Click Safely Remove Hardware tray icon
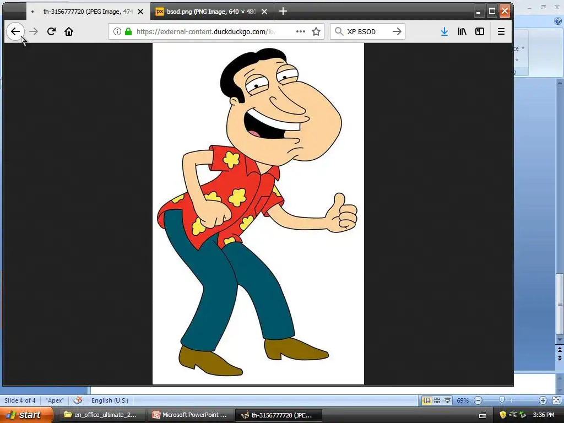564x423 pixels. click(x=523, y=415)
